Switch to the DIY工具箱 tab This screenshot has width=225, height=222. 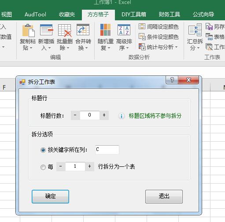pyautogui.click(x=134, y=15)
